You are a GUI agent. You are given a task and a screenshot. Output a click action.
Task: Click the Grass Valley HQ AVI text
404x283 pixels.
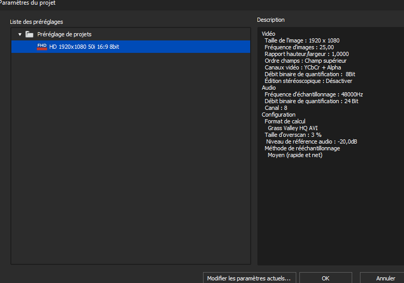(293, 128)
